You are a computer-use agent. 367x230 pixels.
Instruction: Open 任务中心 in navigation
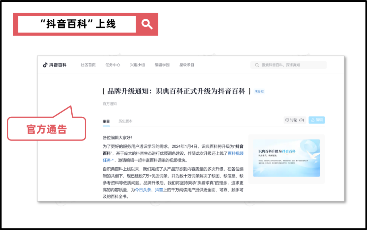pos(113,65)
